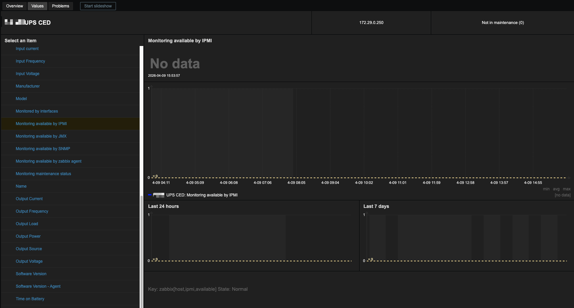This screenshot has width=574, height=308.
Task: Click the Last 7 days graph
Action: tap(467, 238)
